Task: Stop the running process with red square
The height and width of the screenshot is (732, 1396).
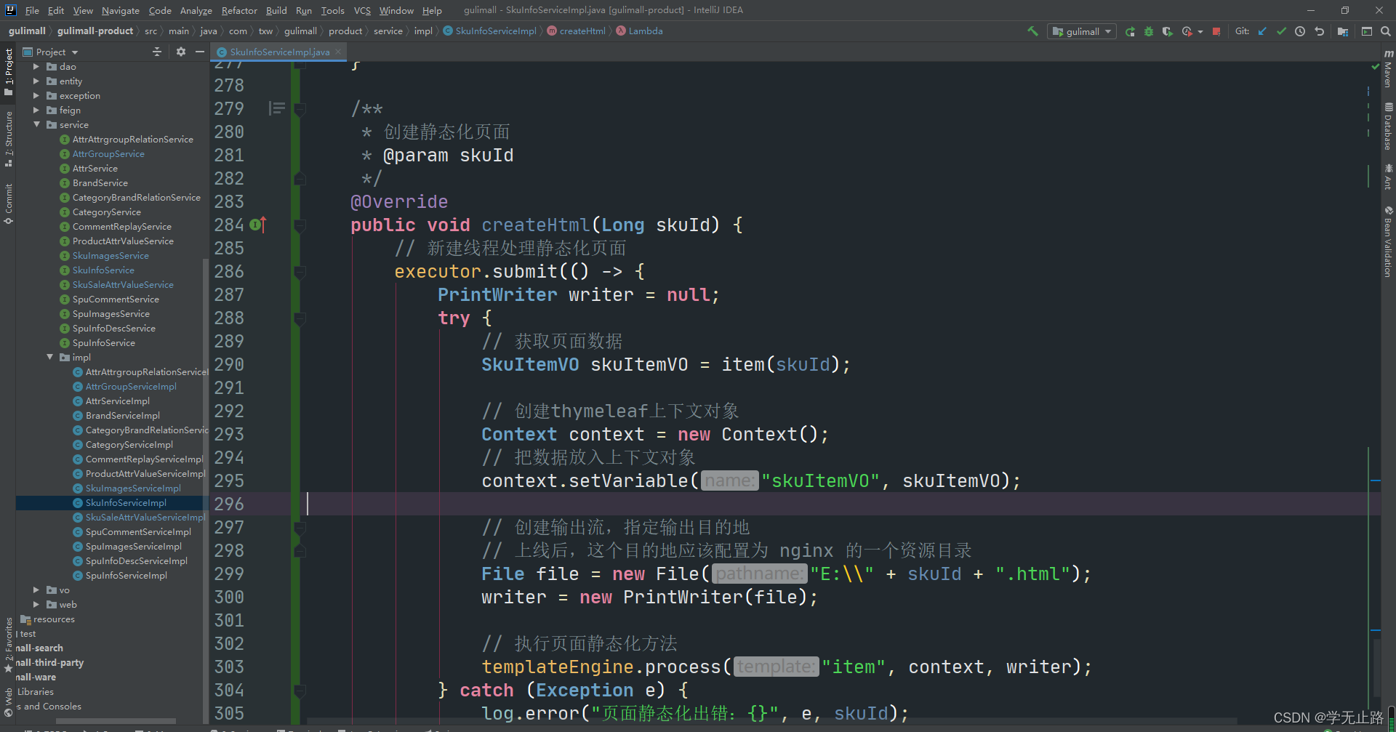Action: click(x=1216, y=31)
